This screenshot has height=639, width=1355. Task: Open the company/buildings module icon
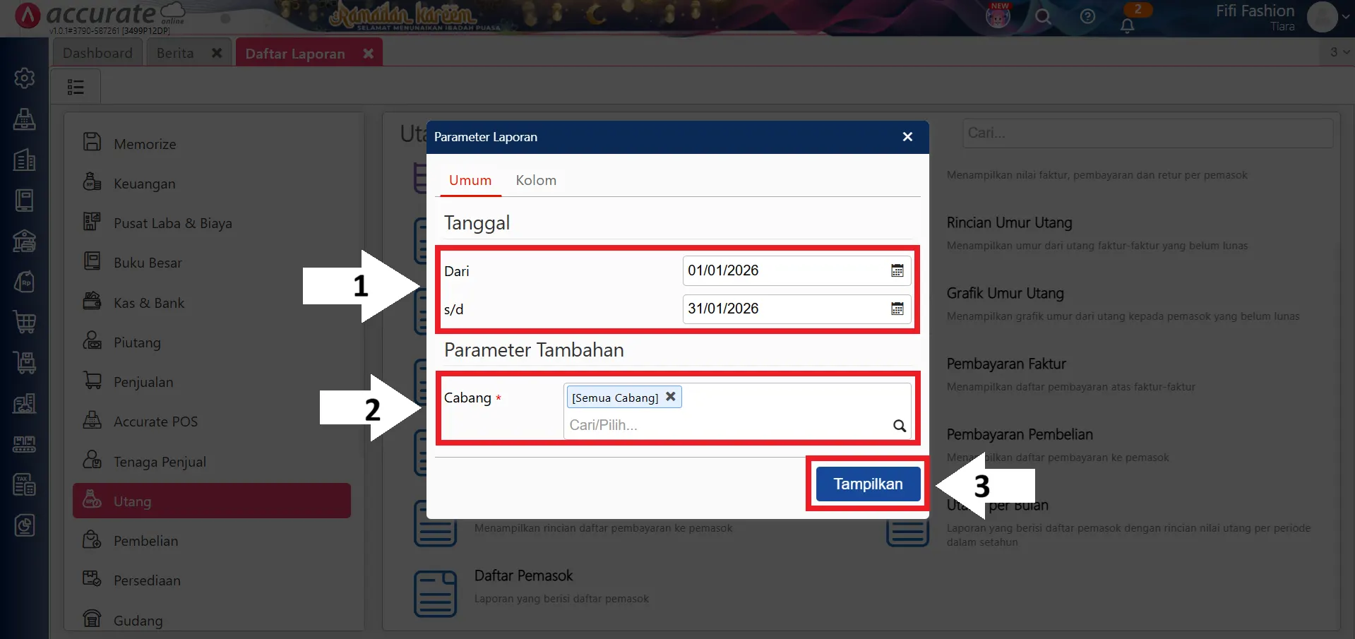(x=25, y=160)
